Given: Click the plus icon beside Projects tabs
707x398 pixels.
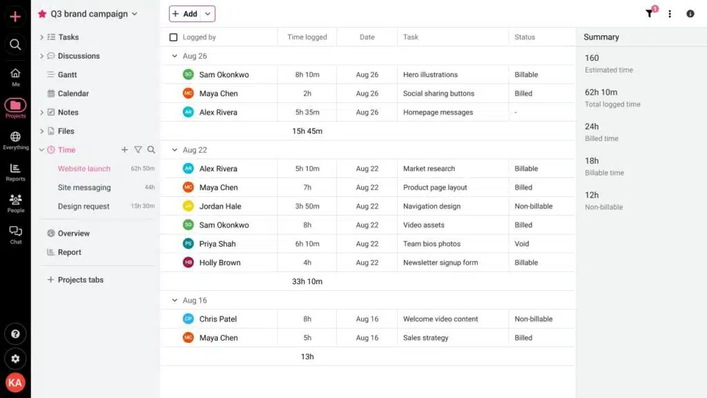Looking at the screenshot, I should point(50,280).
